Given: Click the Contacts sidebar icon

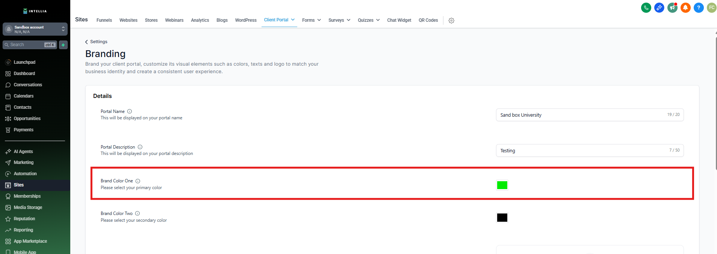Looking at the screenshot, I should [8, 107].
